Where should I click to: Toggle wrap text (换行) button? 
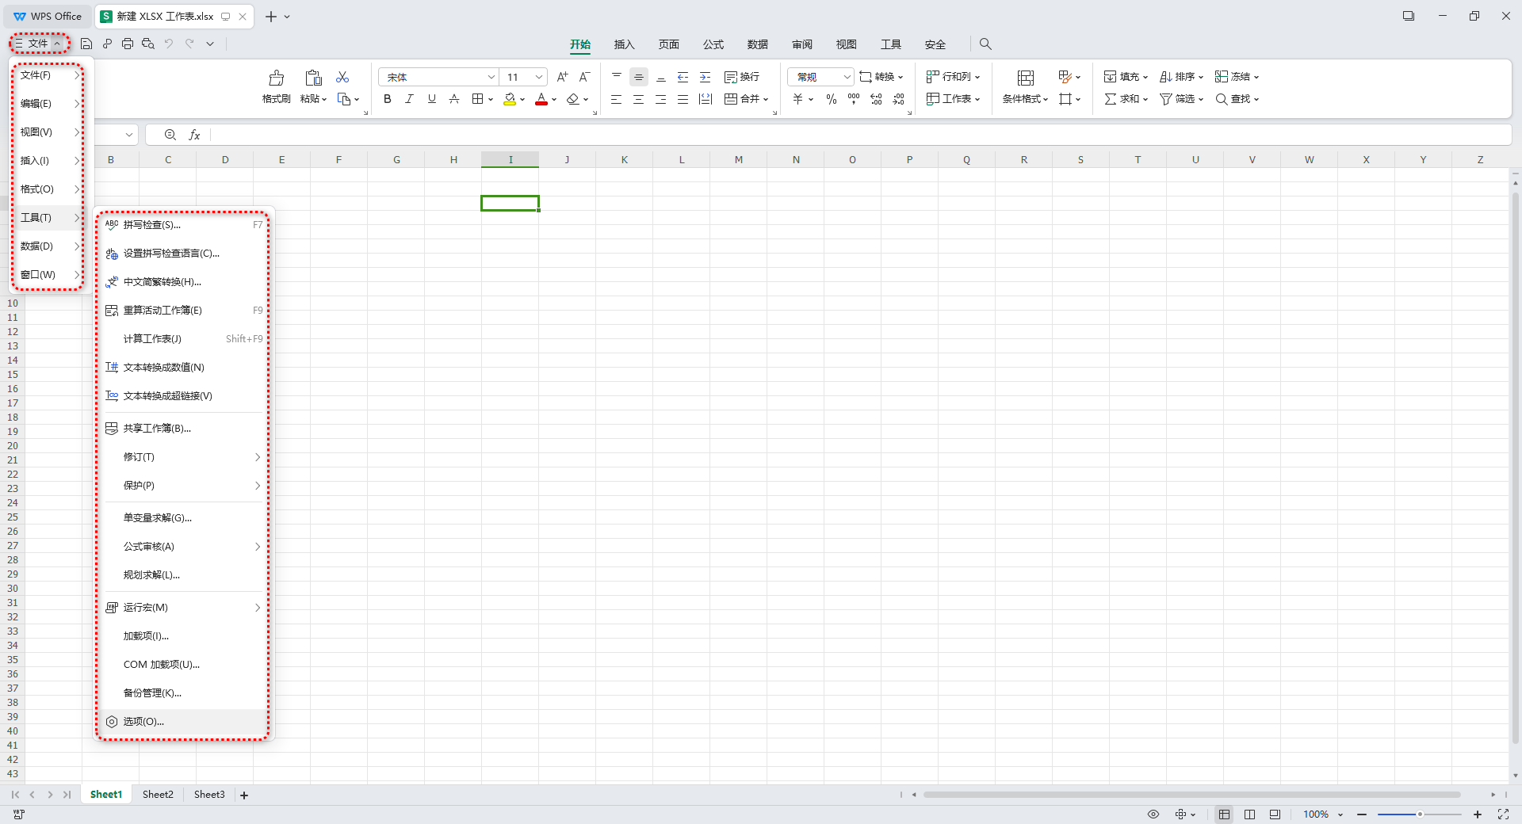coord(742,77)
